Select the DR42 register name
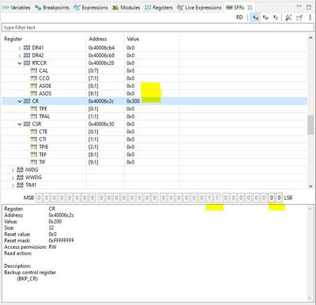 pos(38,55)
